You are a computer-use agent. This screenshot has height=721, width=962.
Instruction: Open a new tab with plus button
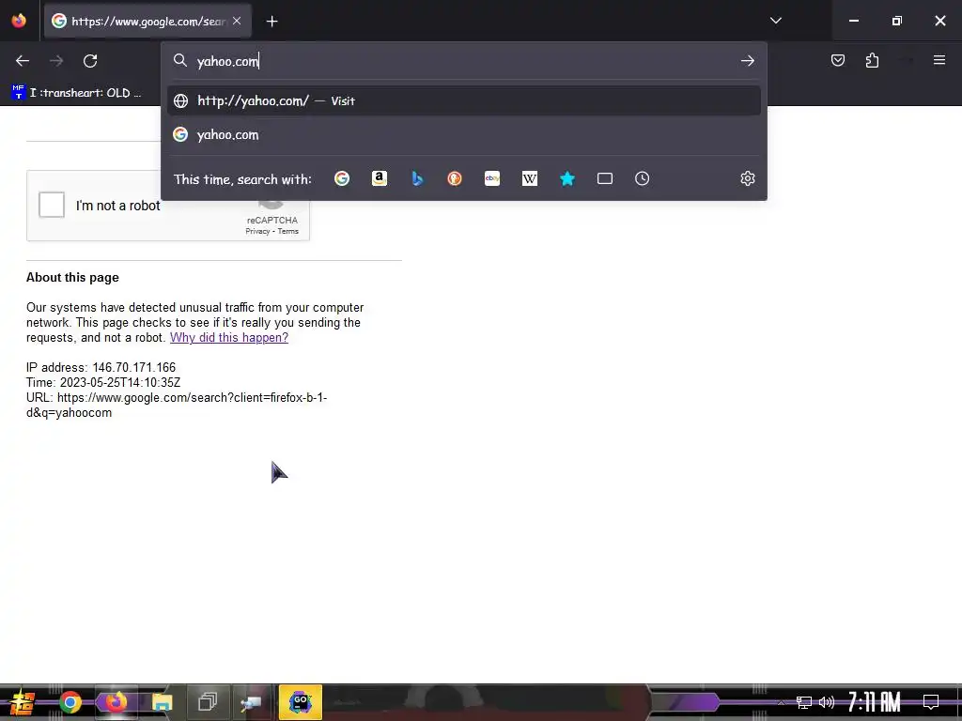(272, 22)
